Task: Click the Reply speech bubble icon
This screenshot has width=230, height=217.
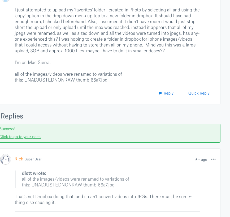Action: click(x=160, y=93)
